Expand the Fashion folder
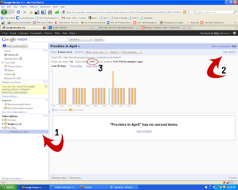Viewport: 238px width, 190px height. click(3, 120)
